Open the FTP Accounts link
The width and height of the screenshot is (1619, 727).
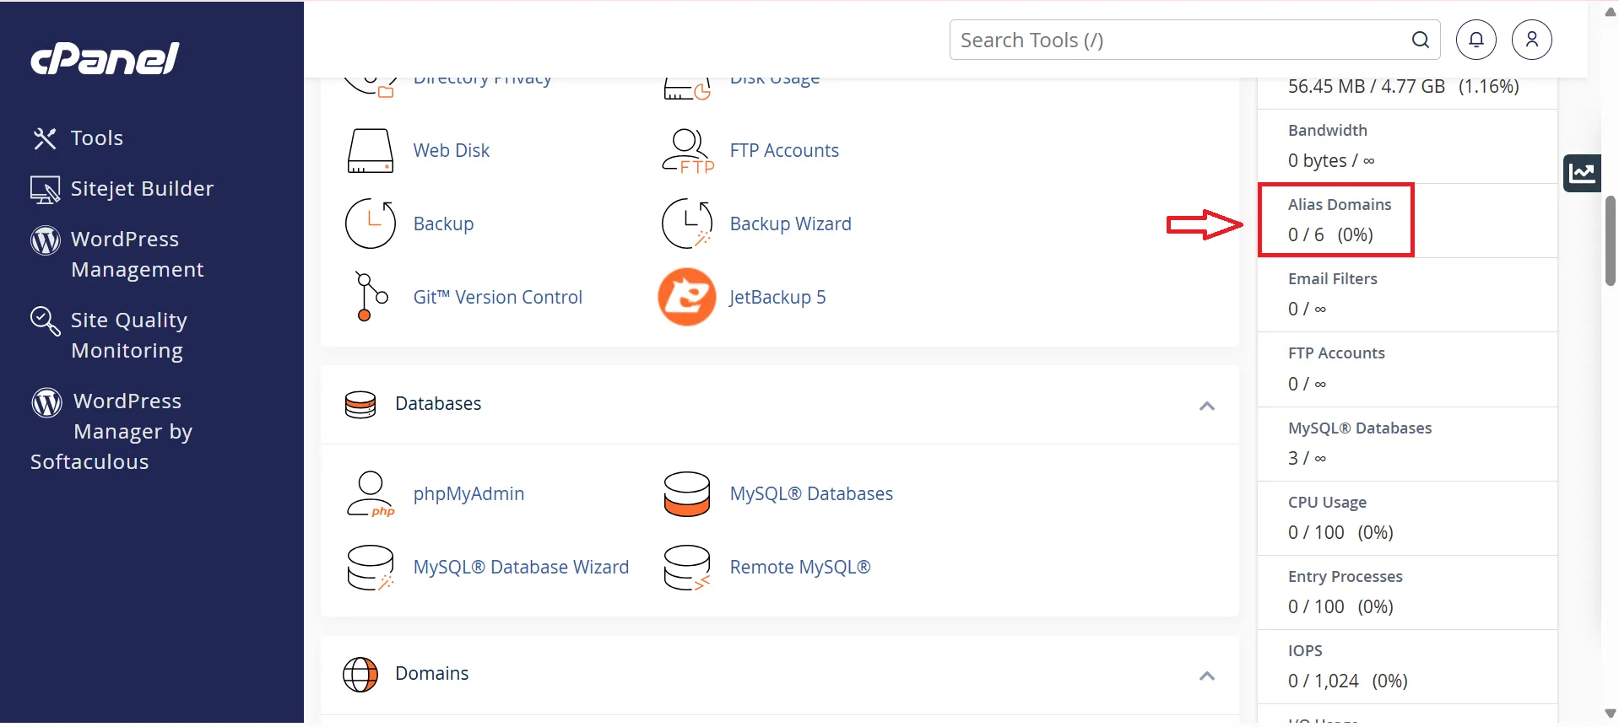(x=783, y=150)
